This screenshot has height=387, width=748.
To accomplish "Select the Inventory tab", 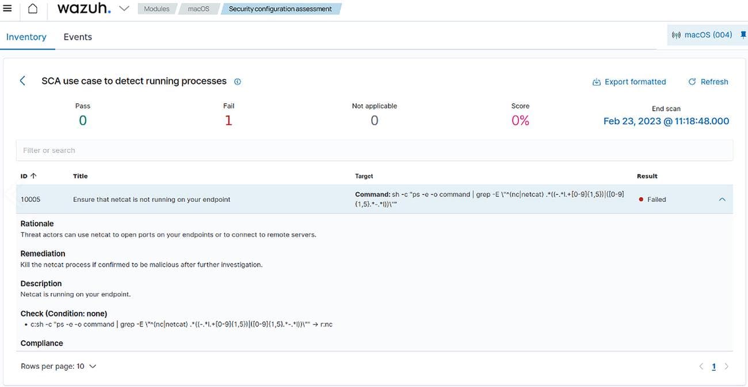I will point(26,37).
